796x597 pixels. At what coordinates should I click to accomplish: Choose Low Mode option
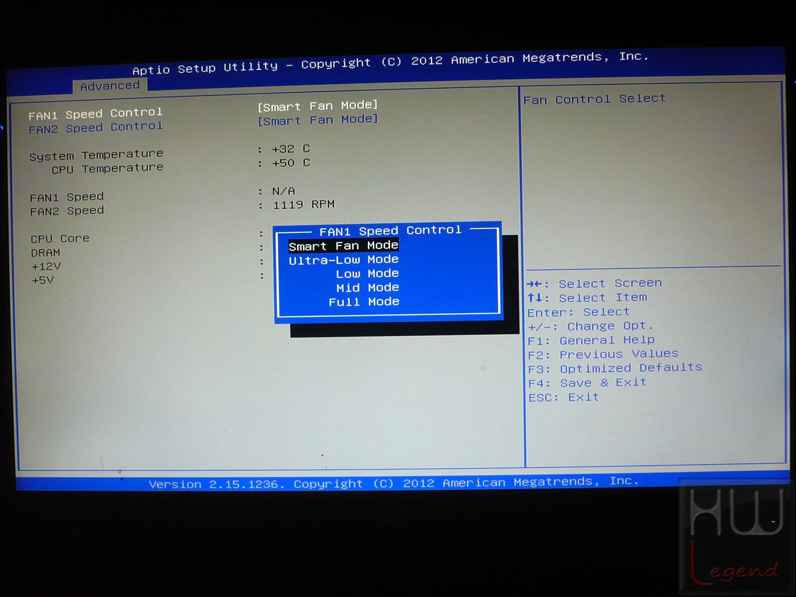367,274
